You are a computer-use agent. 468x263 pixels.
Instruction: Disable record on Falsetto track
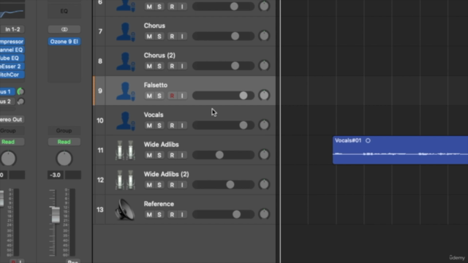(x=172, y=96)
